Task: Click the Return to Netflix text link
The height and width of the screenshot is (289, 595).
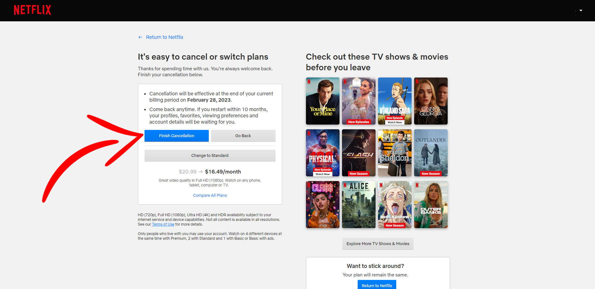Action: [165, 37]
